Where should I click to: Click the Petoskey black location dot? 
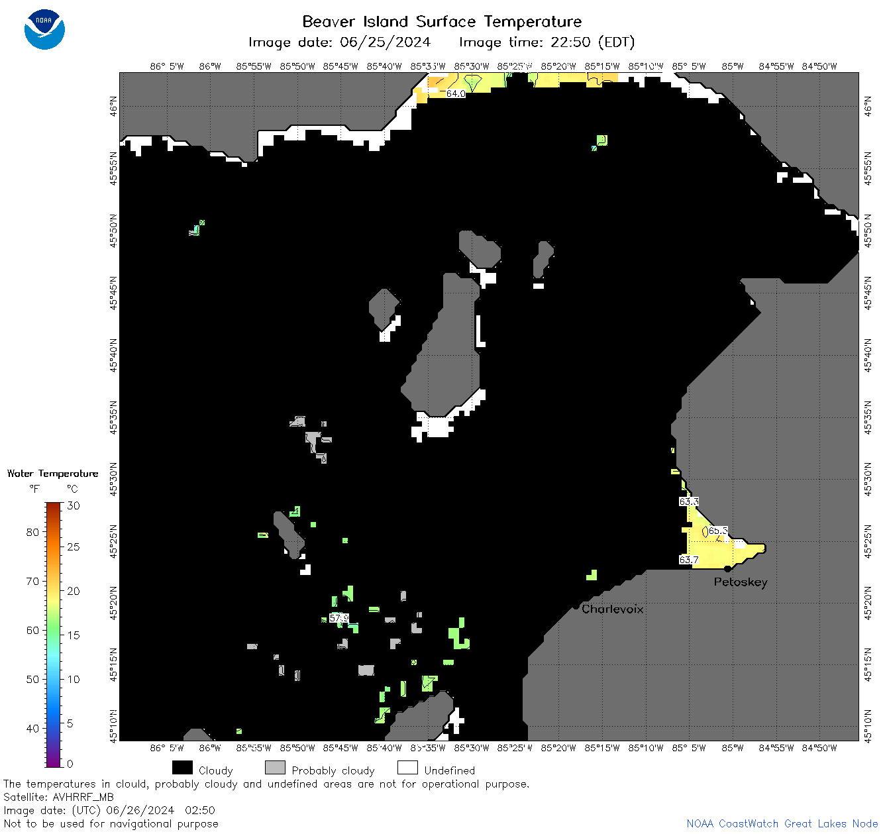tap(727, 568)
